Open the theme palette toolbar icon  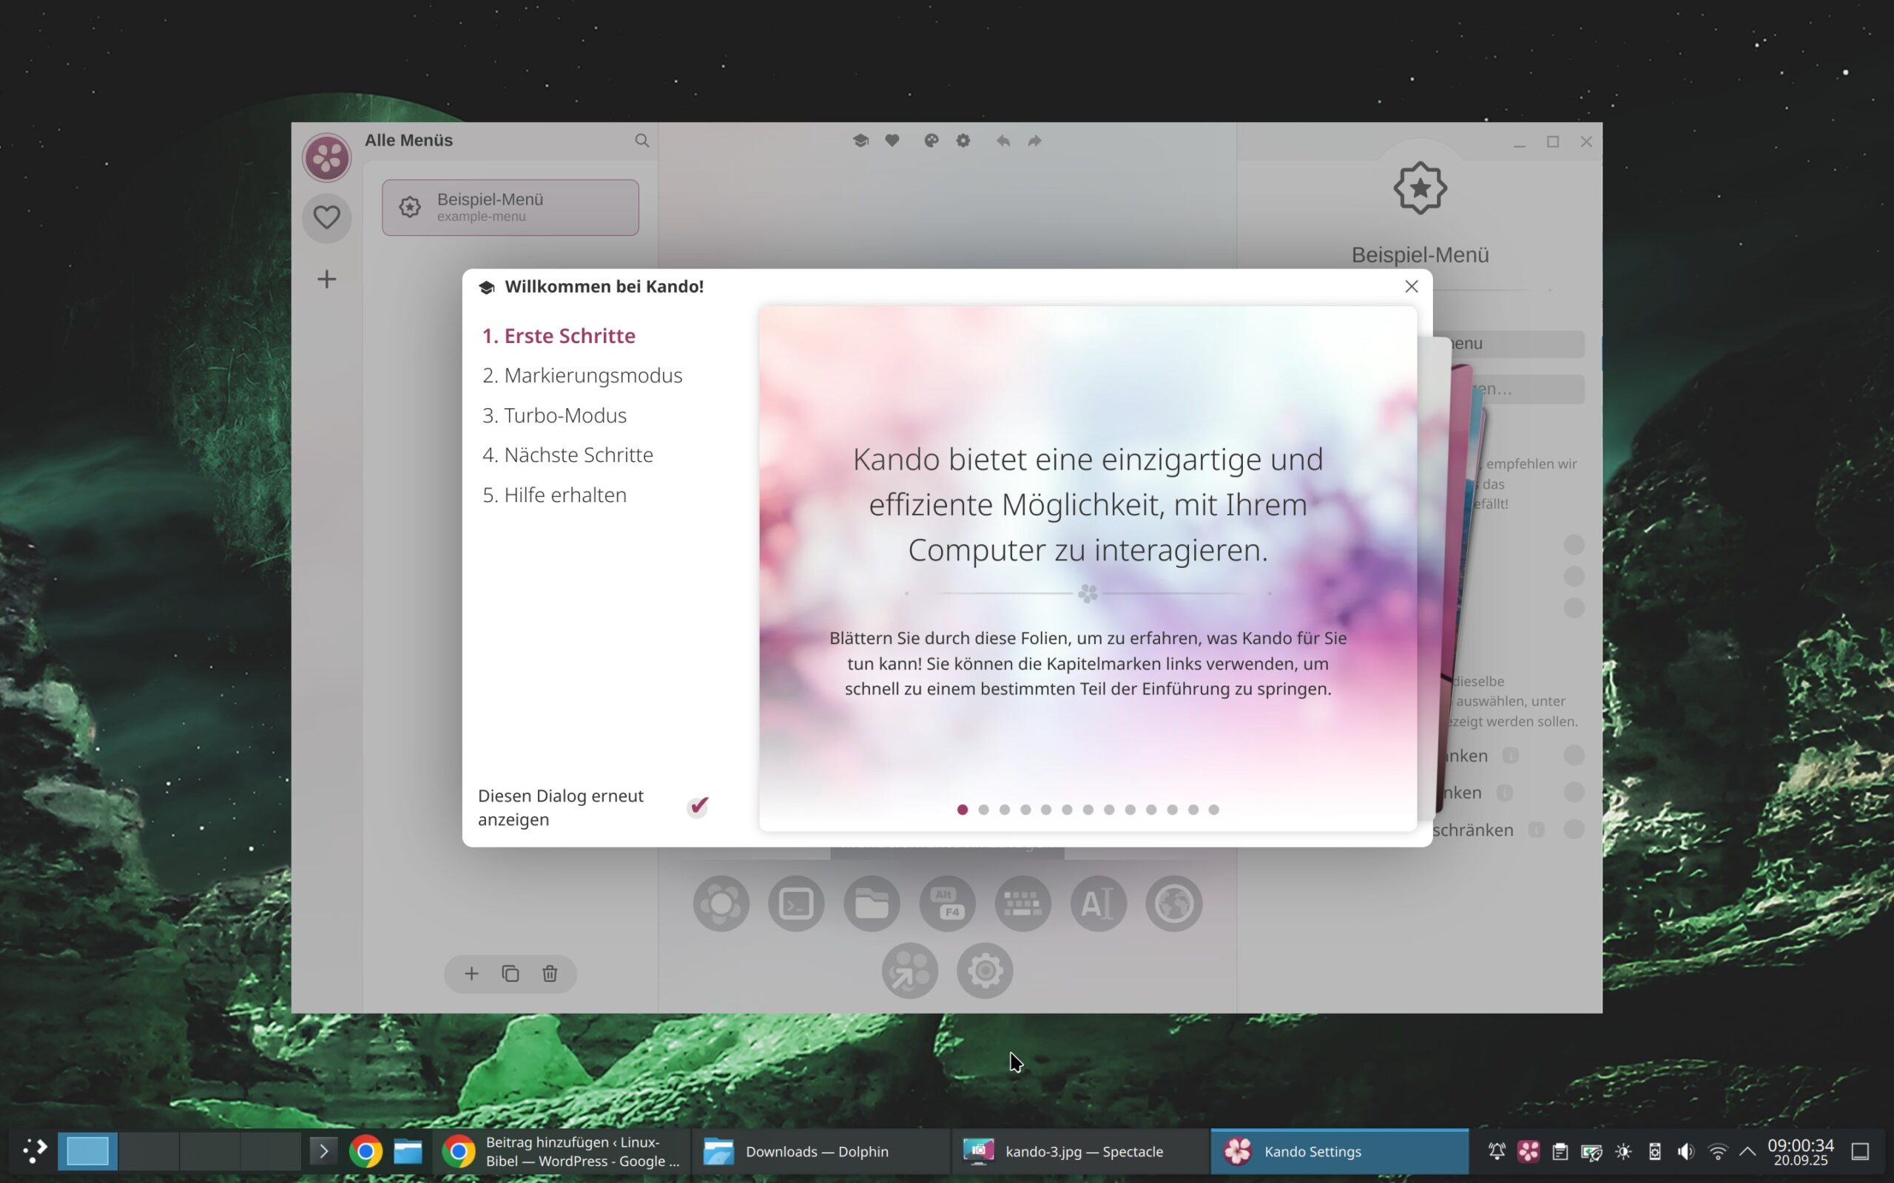[931, 140]
